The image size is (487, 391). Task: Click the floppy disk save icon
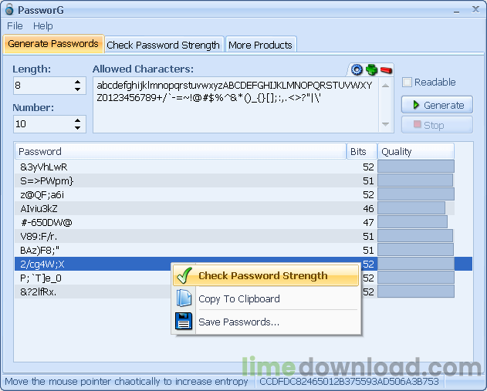184,321
